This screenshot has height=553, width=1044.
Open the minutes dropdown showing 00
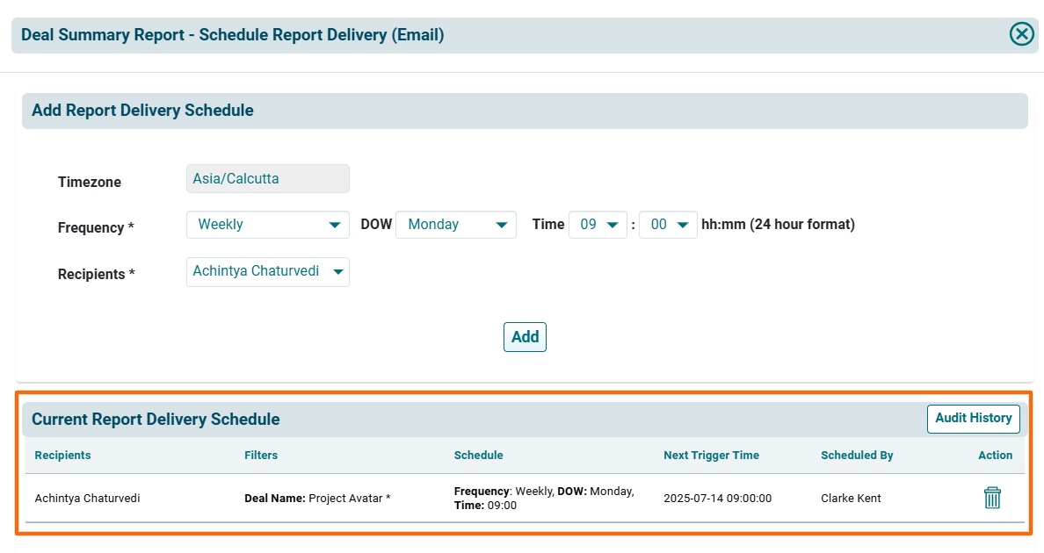click(x=668, y=225)
